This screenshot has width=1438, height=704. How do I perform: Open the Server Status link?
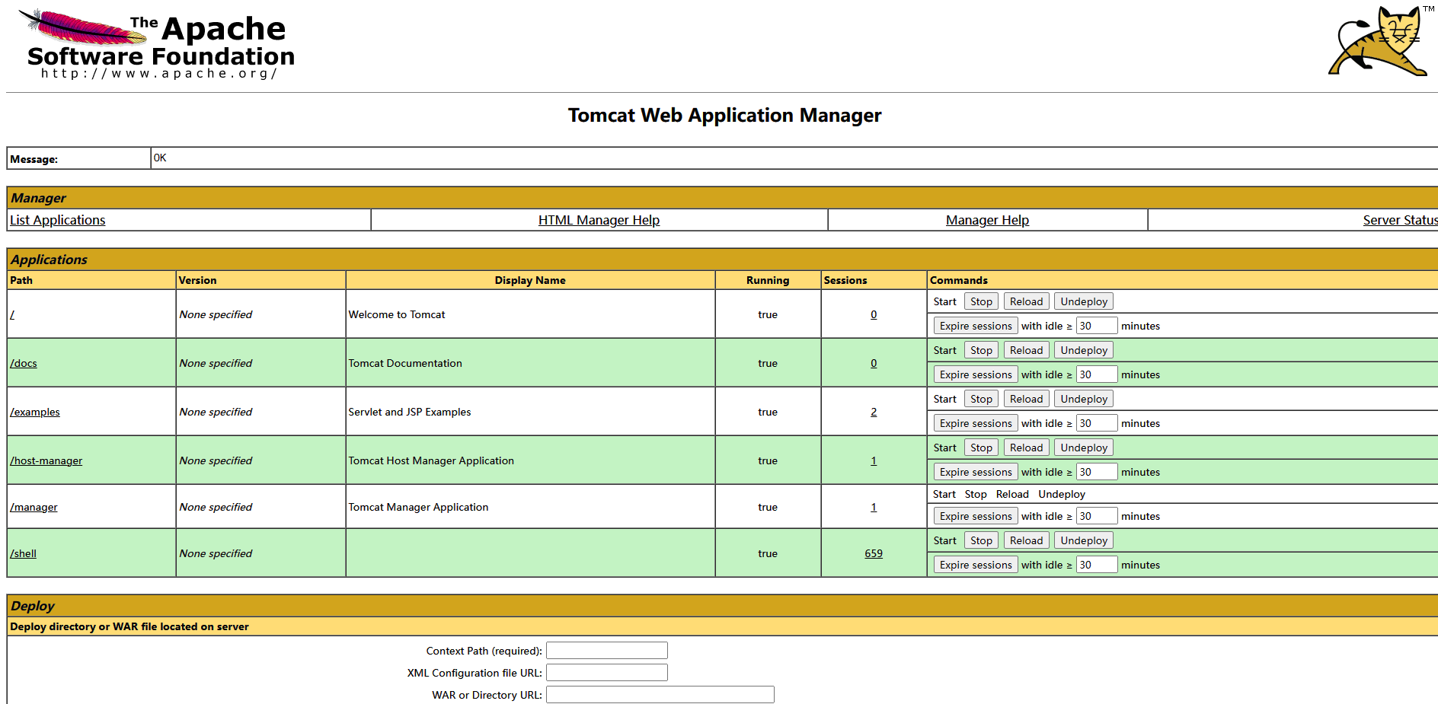[1400, 220]
